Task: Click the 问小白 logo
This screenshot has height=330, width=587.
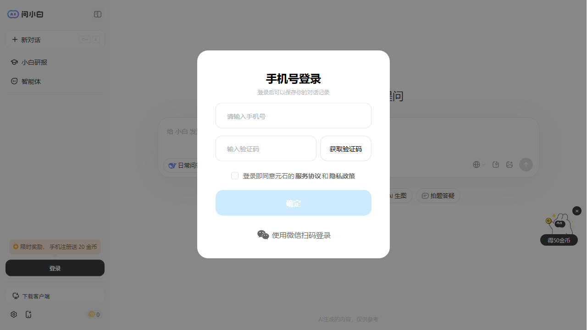Action: pyautogui.click(x=26, y=14)
